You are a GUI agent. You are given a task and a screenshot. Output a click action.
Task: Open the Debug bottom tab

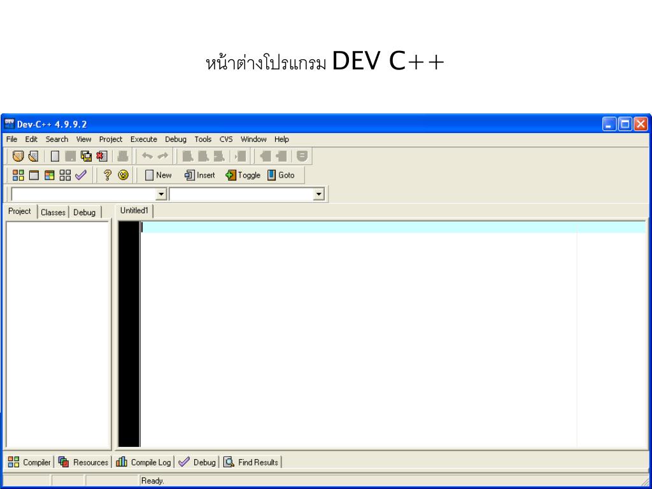click(x=197, y=462)
